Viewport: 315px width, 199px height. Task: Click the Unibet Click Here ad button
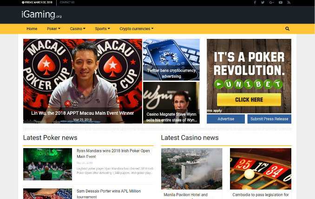pos(249,99)
